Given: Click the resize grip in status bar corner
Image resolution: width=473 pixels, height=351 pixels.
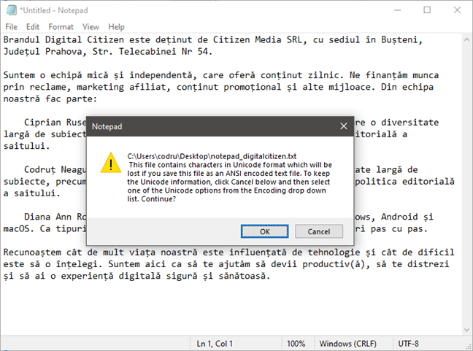Looking at the screenshot, I should 469,347.
